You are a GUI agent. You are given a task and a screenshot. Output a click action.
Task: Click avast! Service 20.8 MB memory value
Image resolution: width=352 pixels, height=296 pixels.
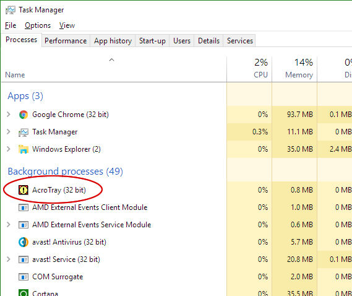click(300, 259)
